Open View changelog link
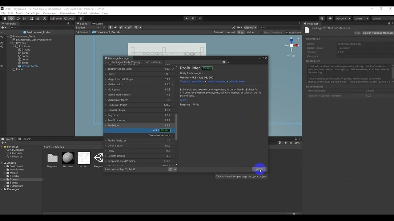The image size is (394, 221). click(x=217, y=81)
